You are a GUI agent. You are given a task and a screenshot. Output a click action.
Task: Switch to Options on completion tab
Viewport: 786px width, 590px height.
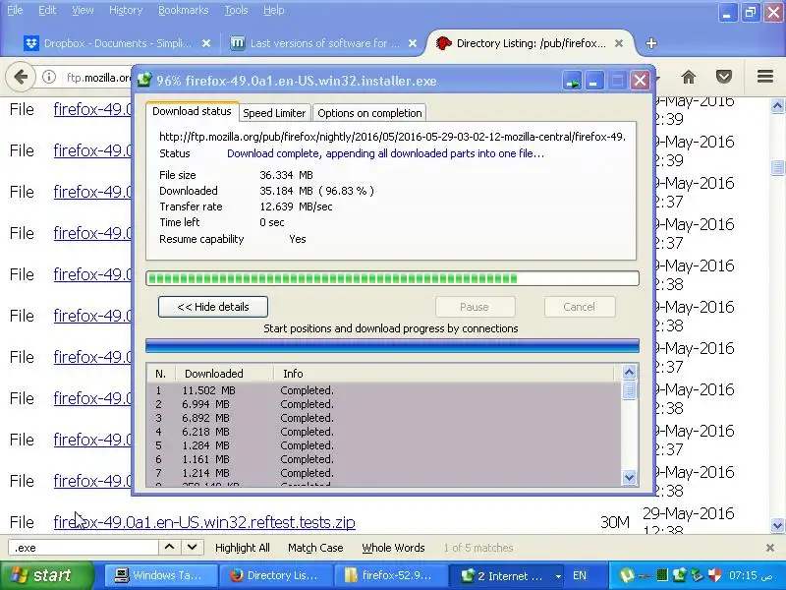(x=369, y=113)
